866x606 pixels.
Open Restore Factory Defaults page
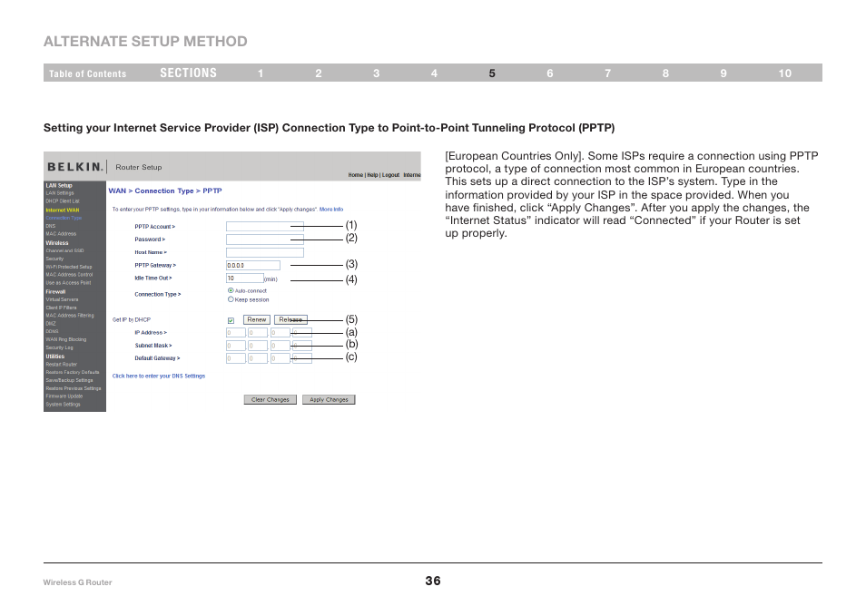click(x=73, y=373)
